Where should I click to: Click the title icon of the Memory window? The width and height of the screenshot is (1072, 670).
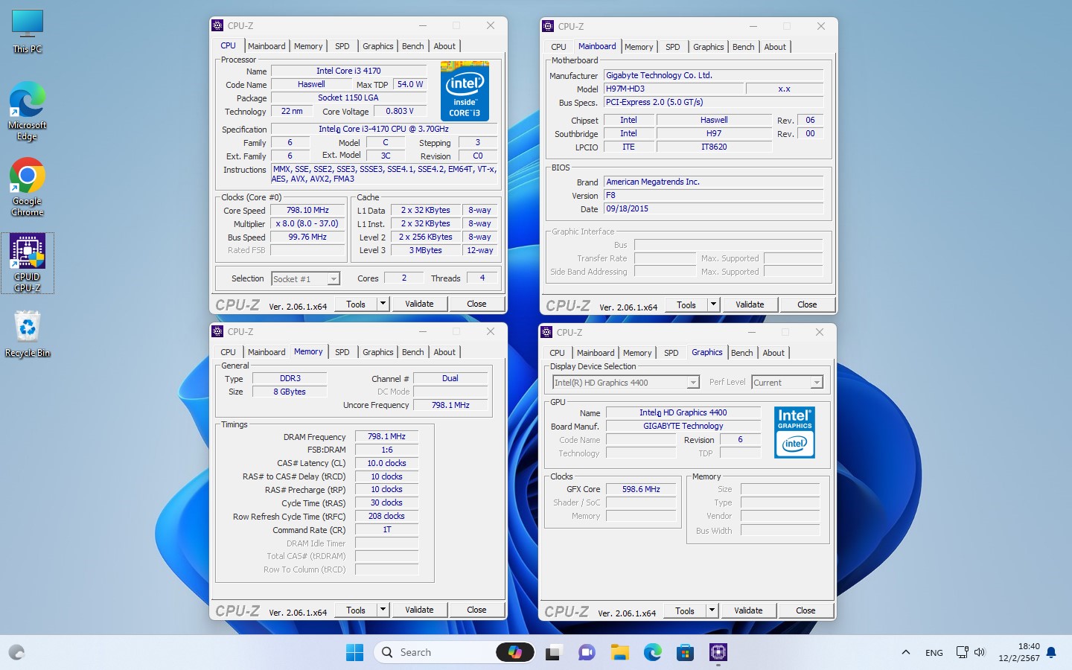[x=217, y=331]
